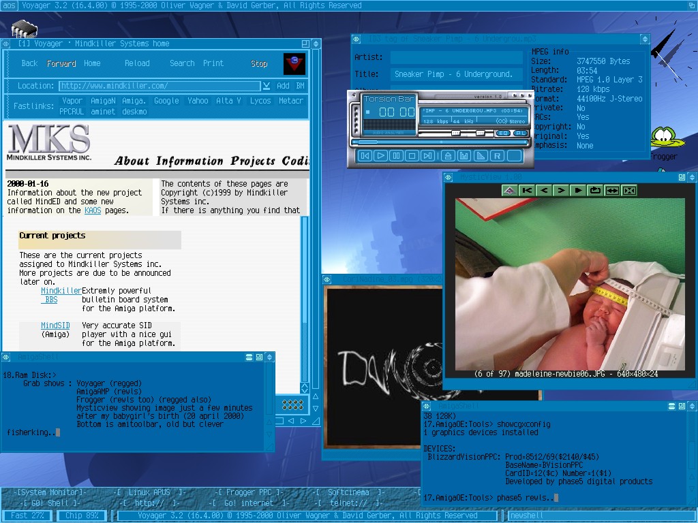Skip to next track in AmigaAMP
This screenshot has width=698, height=523.
click(x=427, y=156)
